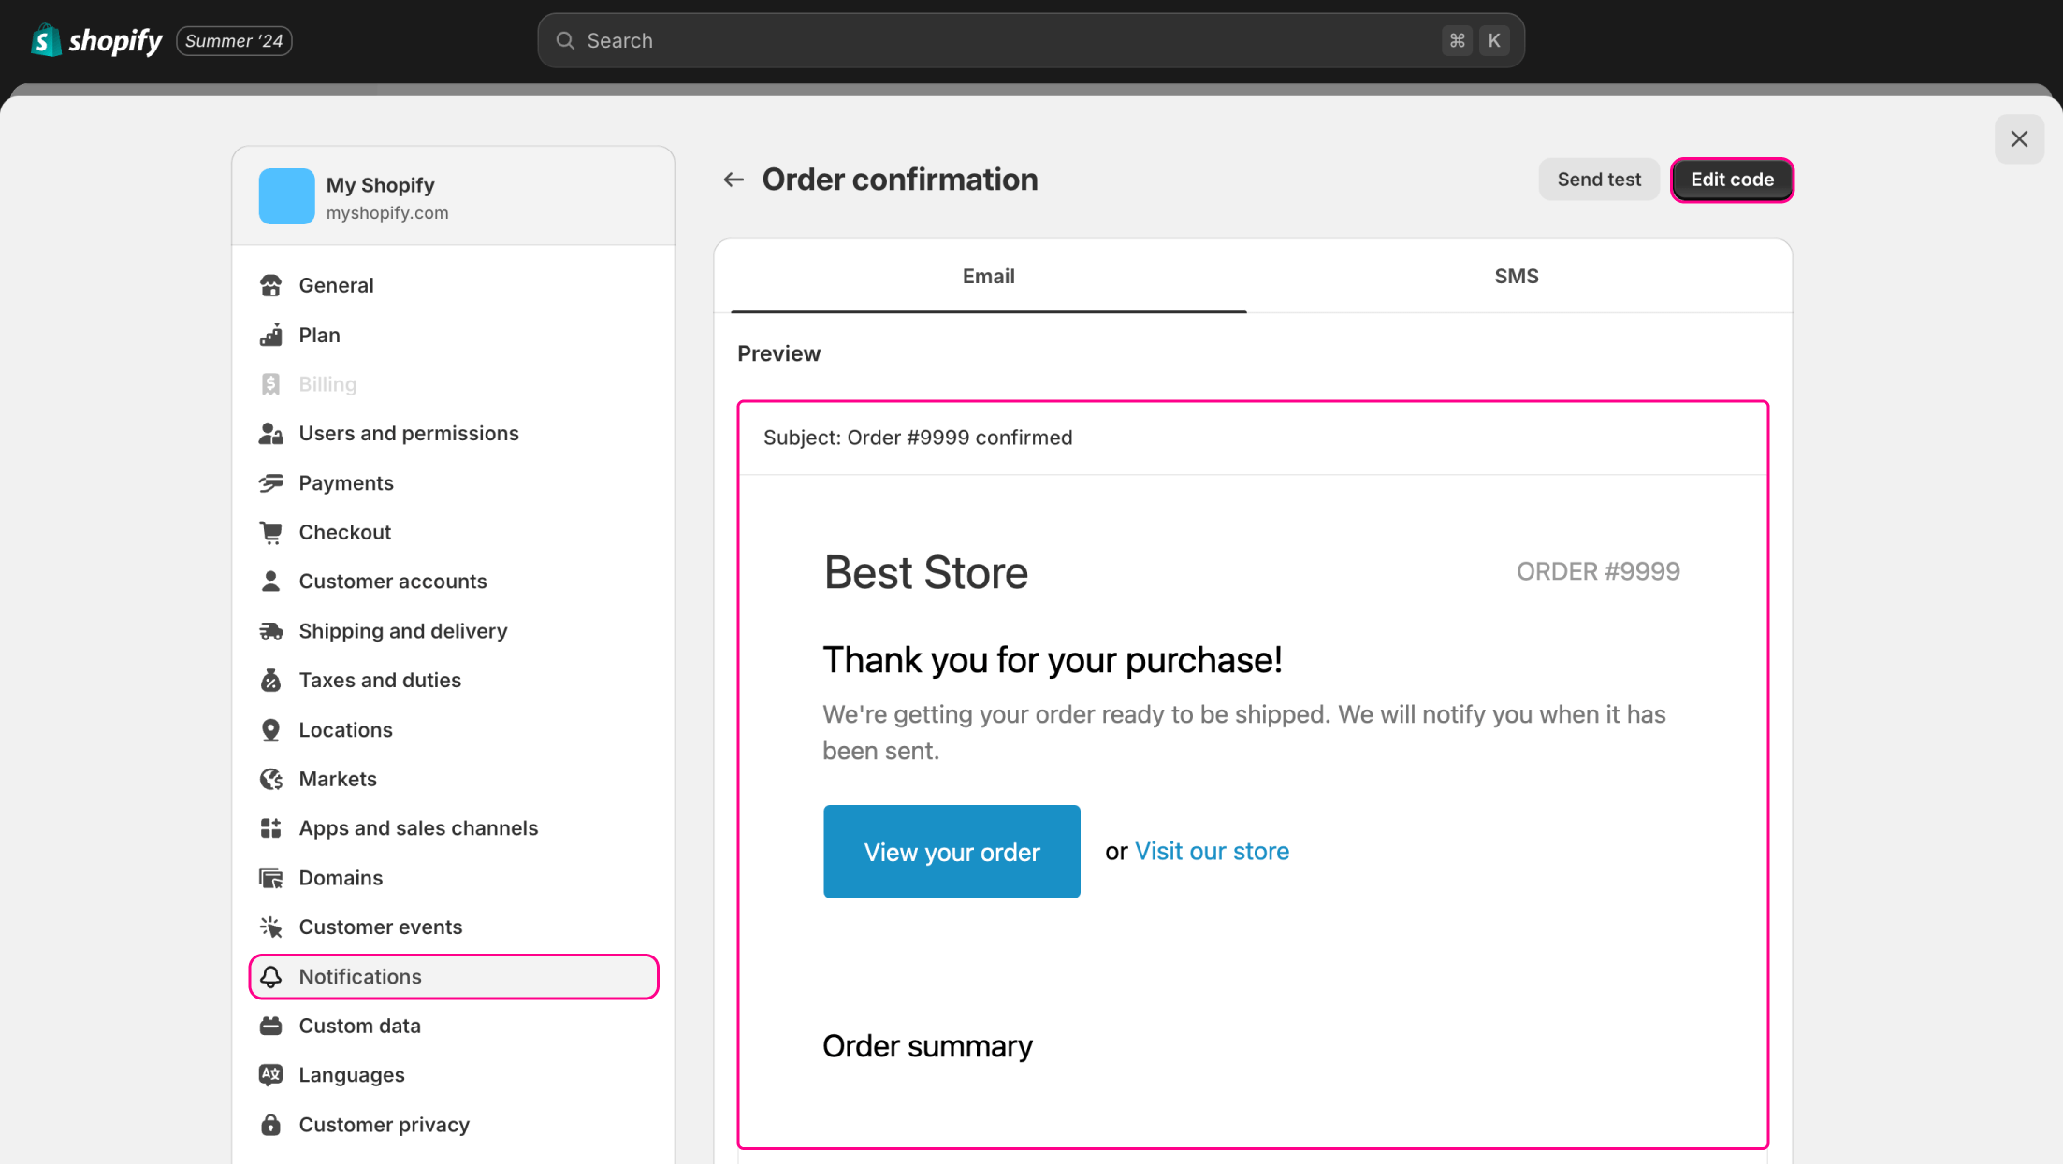Open Users and permissions settings
2063x1164 pixels.
(408, 433)
